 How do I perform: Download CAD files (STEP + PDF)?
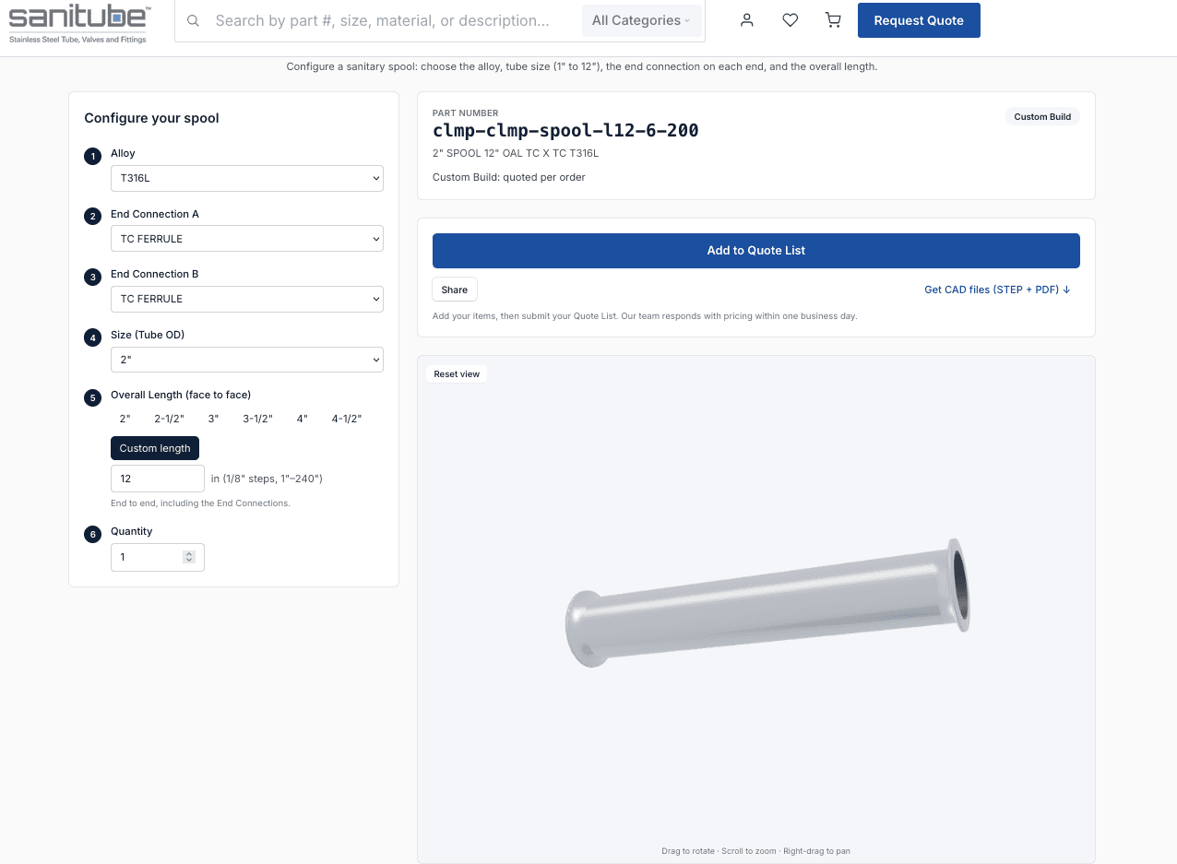tap(997, 290)
